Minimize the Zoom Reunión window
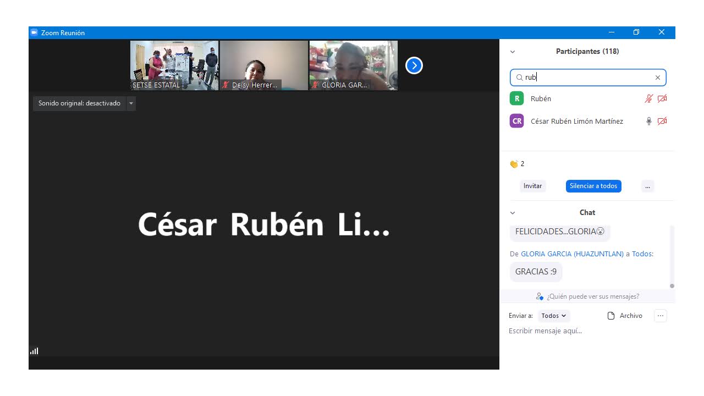Viewport: 704px width, 396px height. pos(611,32)
